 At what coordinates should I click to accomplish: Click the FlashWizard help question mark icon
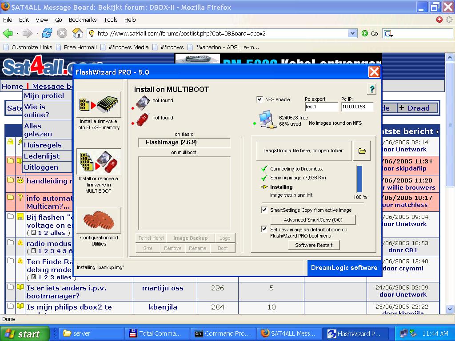tap(372, 89)
